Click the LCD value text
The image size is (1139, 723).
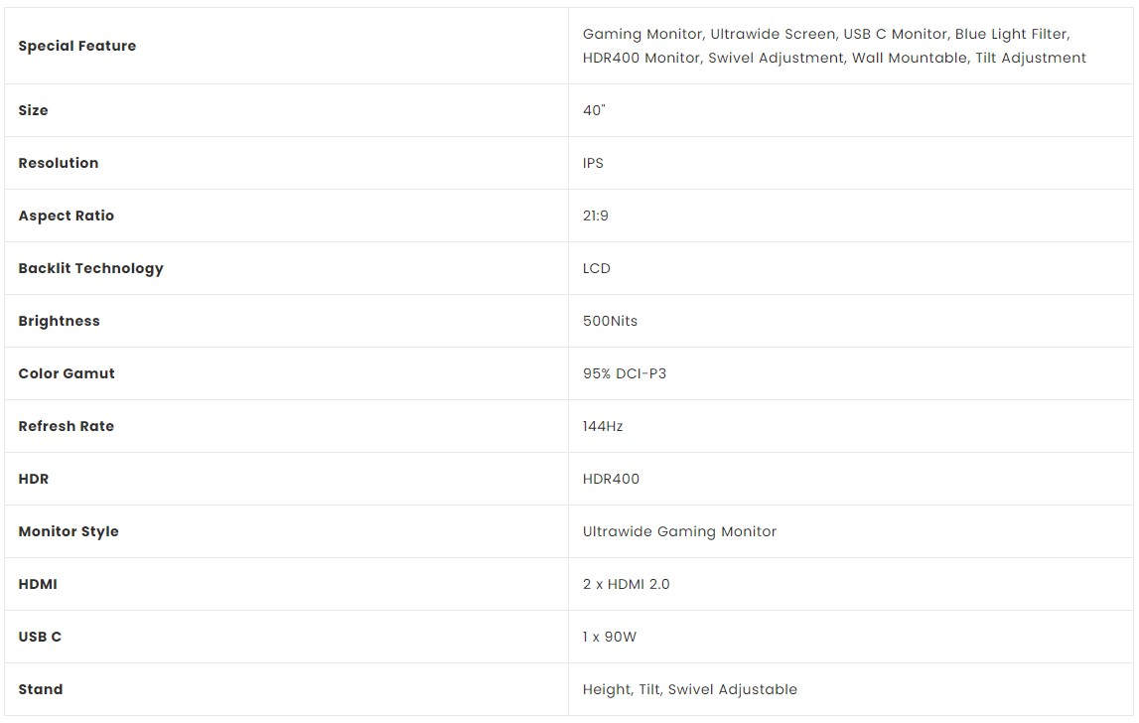coord(597,268)
